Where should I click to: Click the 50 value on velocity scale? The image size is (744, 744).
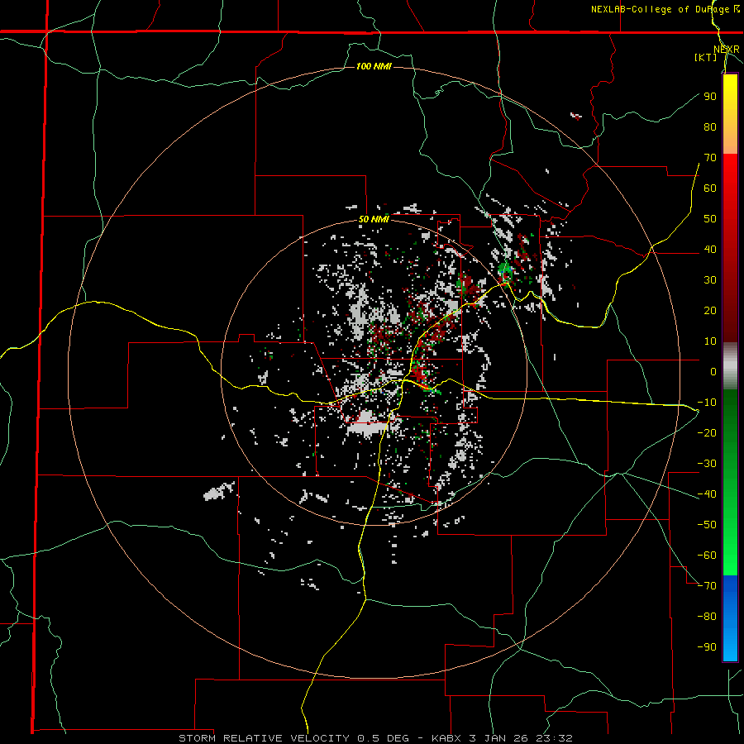(710, 219)
